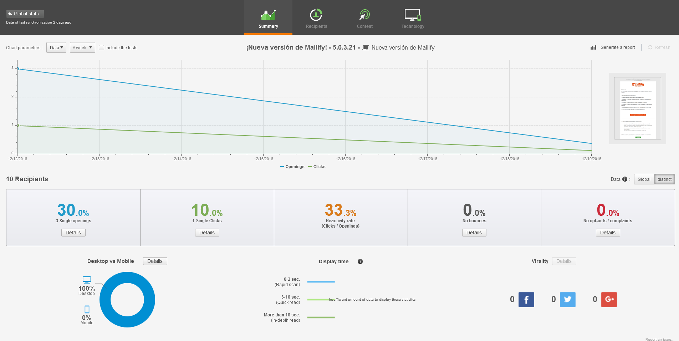Screen dimensions: 679x341
Task: Click the mobile phone icon in chart legend
Action: 87,309
